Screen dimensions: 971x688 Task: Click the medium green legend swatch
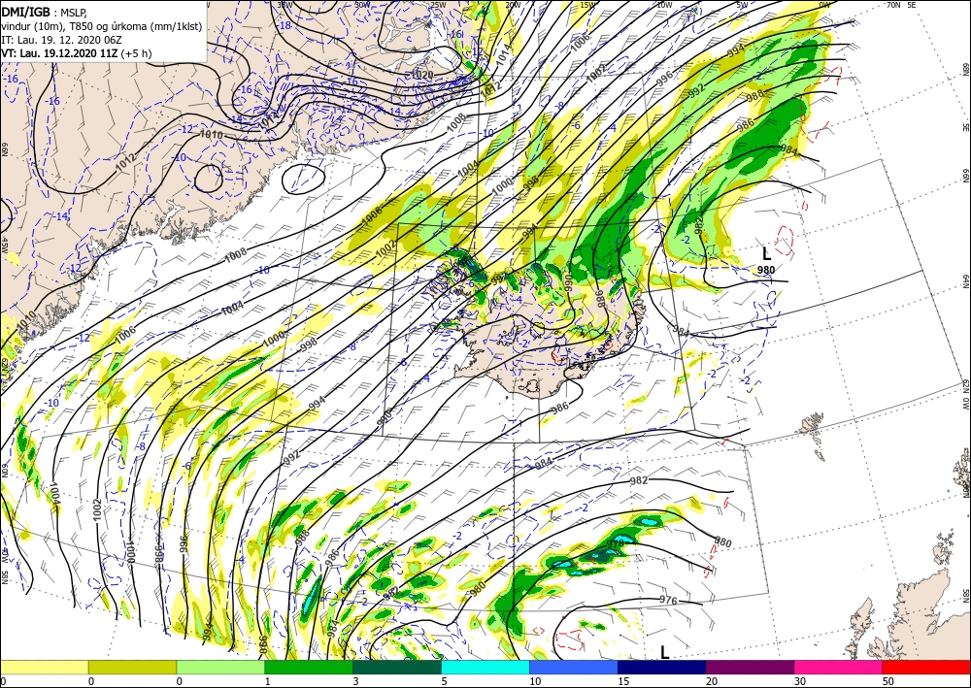(309, 667)
